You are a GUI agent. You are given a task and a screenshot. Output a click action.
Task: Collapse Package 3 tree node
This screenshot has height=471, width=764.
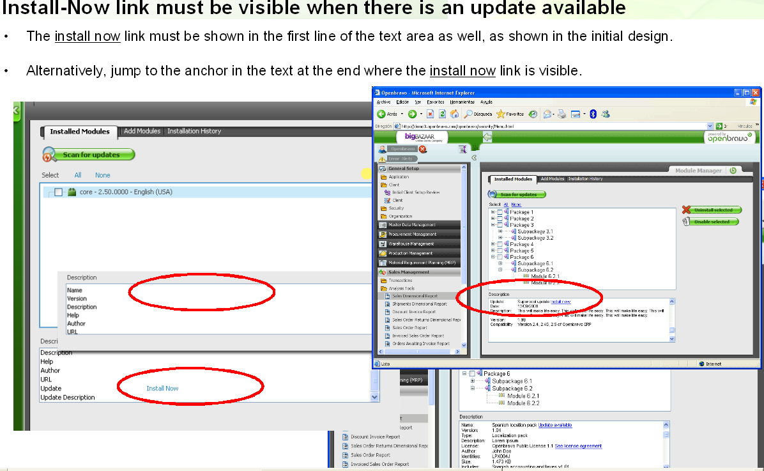point(493,225)
